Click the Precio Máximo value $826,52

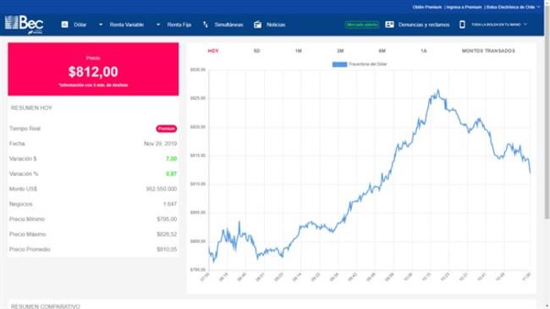[167, 235]
